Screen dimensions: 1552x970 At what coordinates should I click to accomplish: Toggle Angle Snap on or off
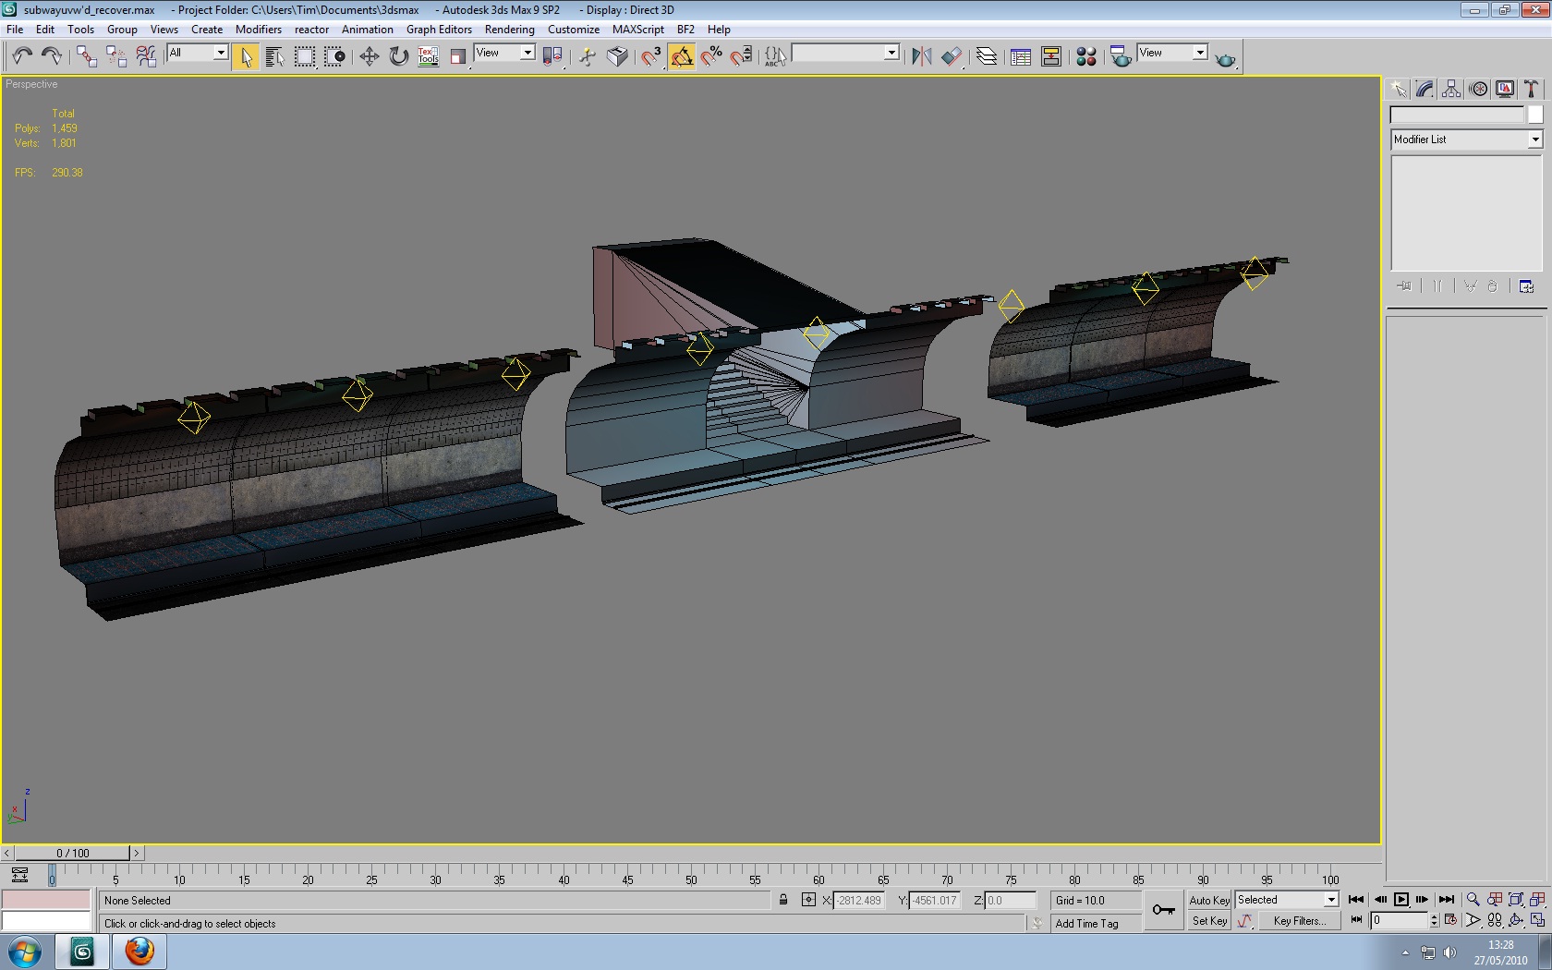click(x=682, y=57)
